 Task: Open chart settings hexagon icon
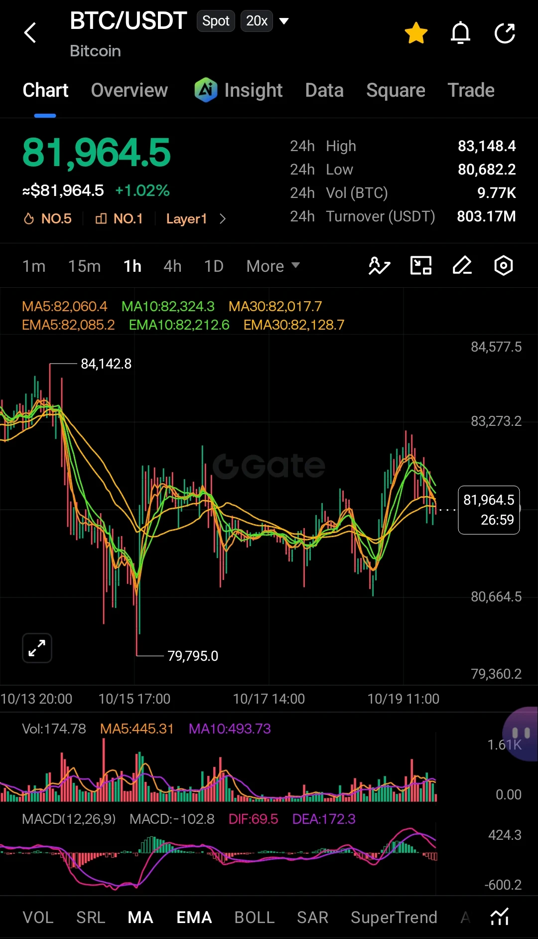[504, 266]
